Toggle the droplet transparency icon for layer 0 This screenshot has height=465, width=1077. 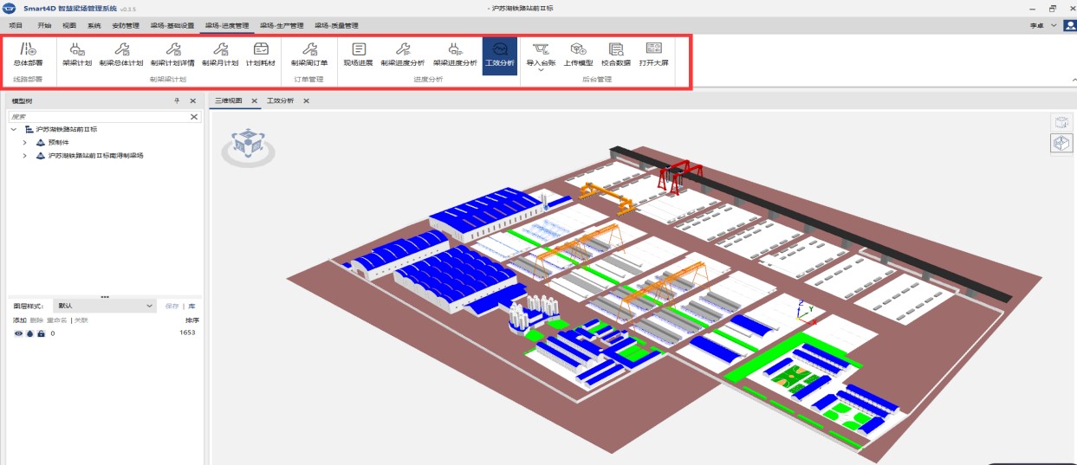pos(29,333)
